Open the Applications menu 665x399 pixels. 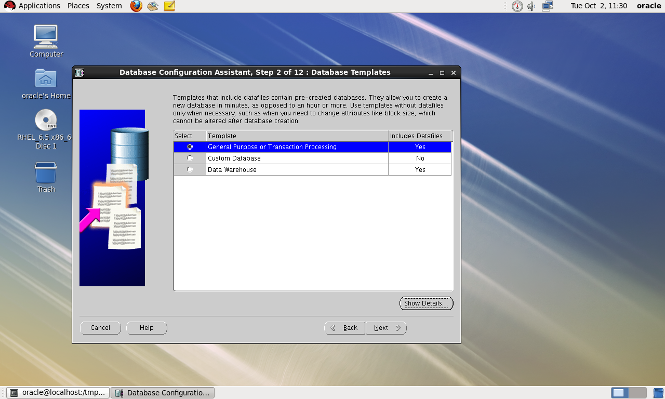pos(39,6)
